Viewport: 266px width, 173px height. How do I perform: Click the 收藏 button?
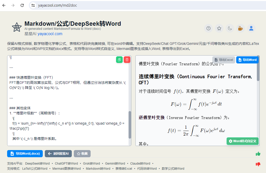(x=82, y=154)
